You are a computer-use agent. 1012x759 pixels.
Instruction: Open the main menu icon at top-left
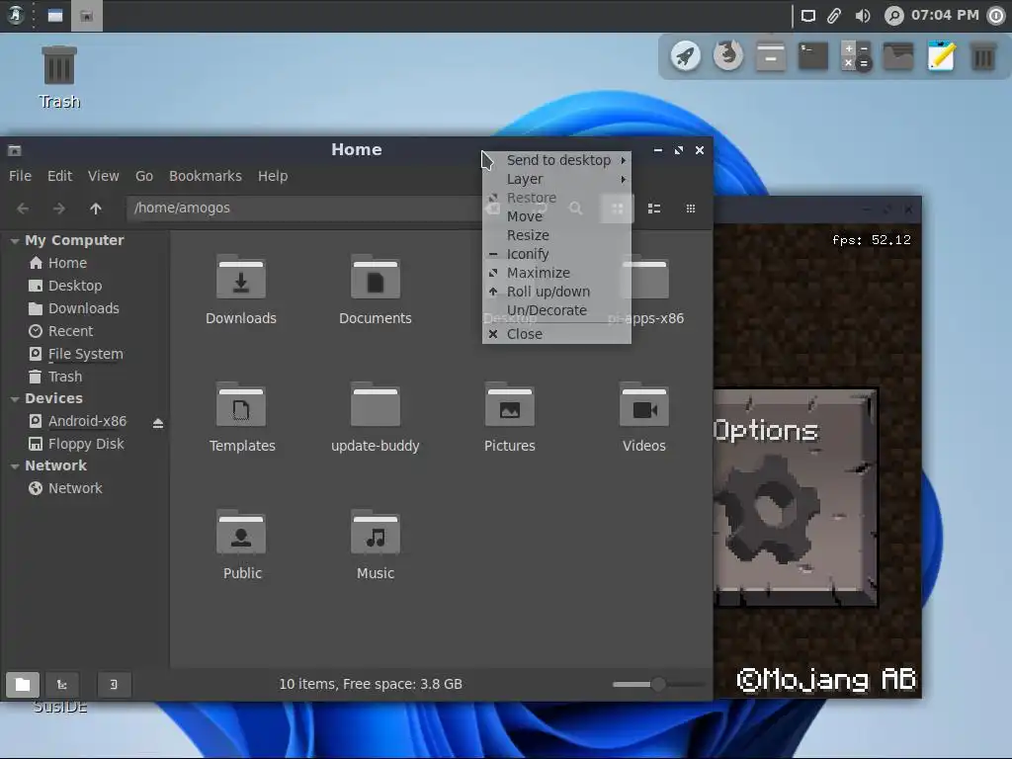pos(16,15)
